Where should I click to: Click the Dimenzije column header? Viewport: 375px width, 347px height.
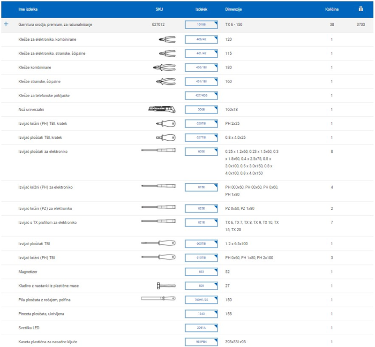(x=234, y=9)
